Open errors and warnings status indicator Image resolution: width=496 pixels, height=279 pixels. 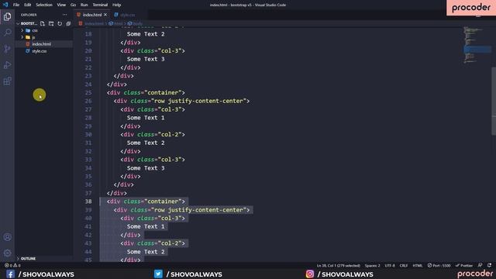click(12, 265)
